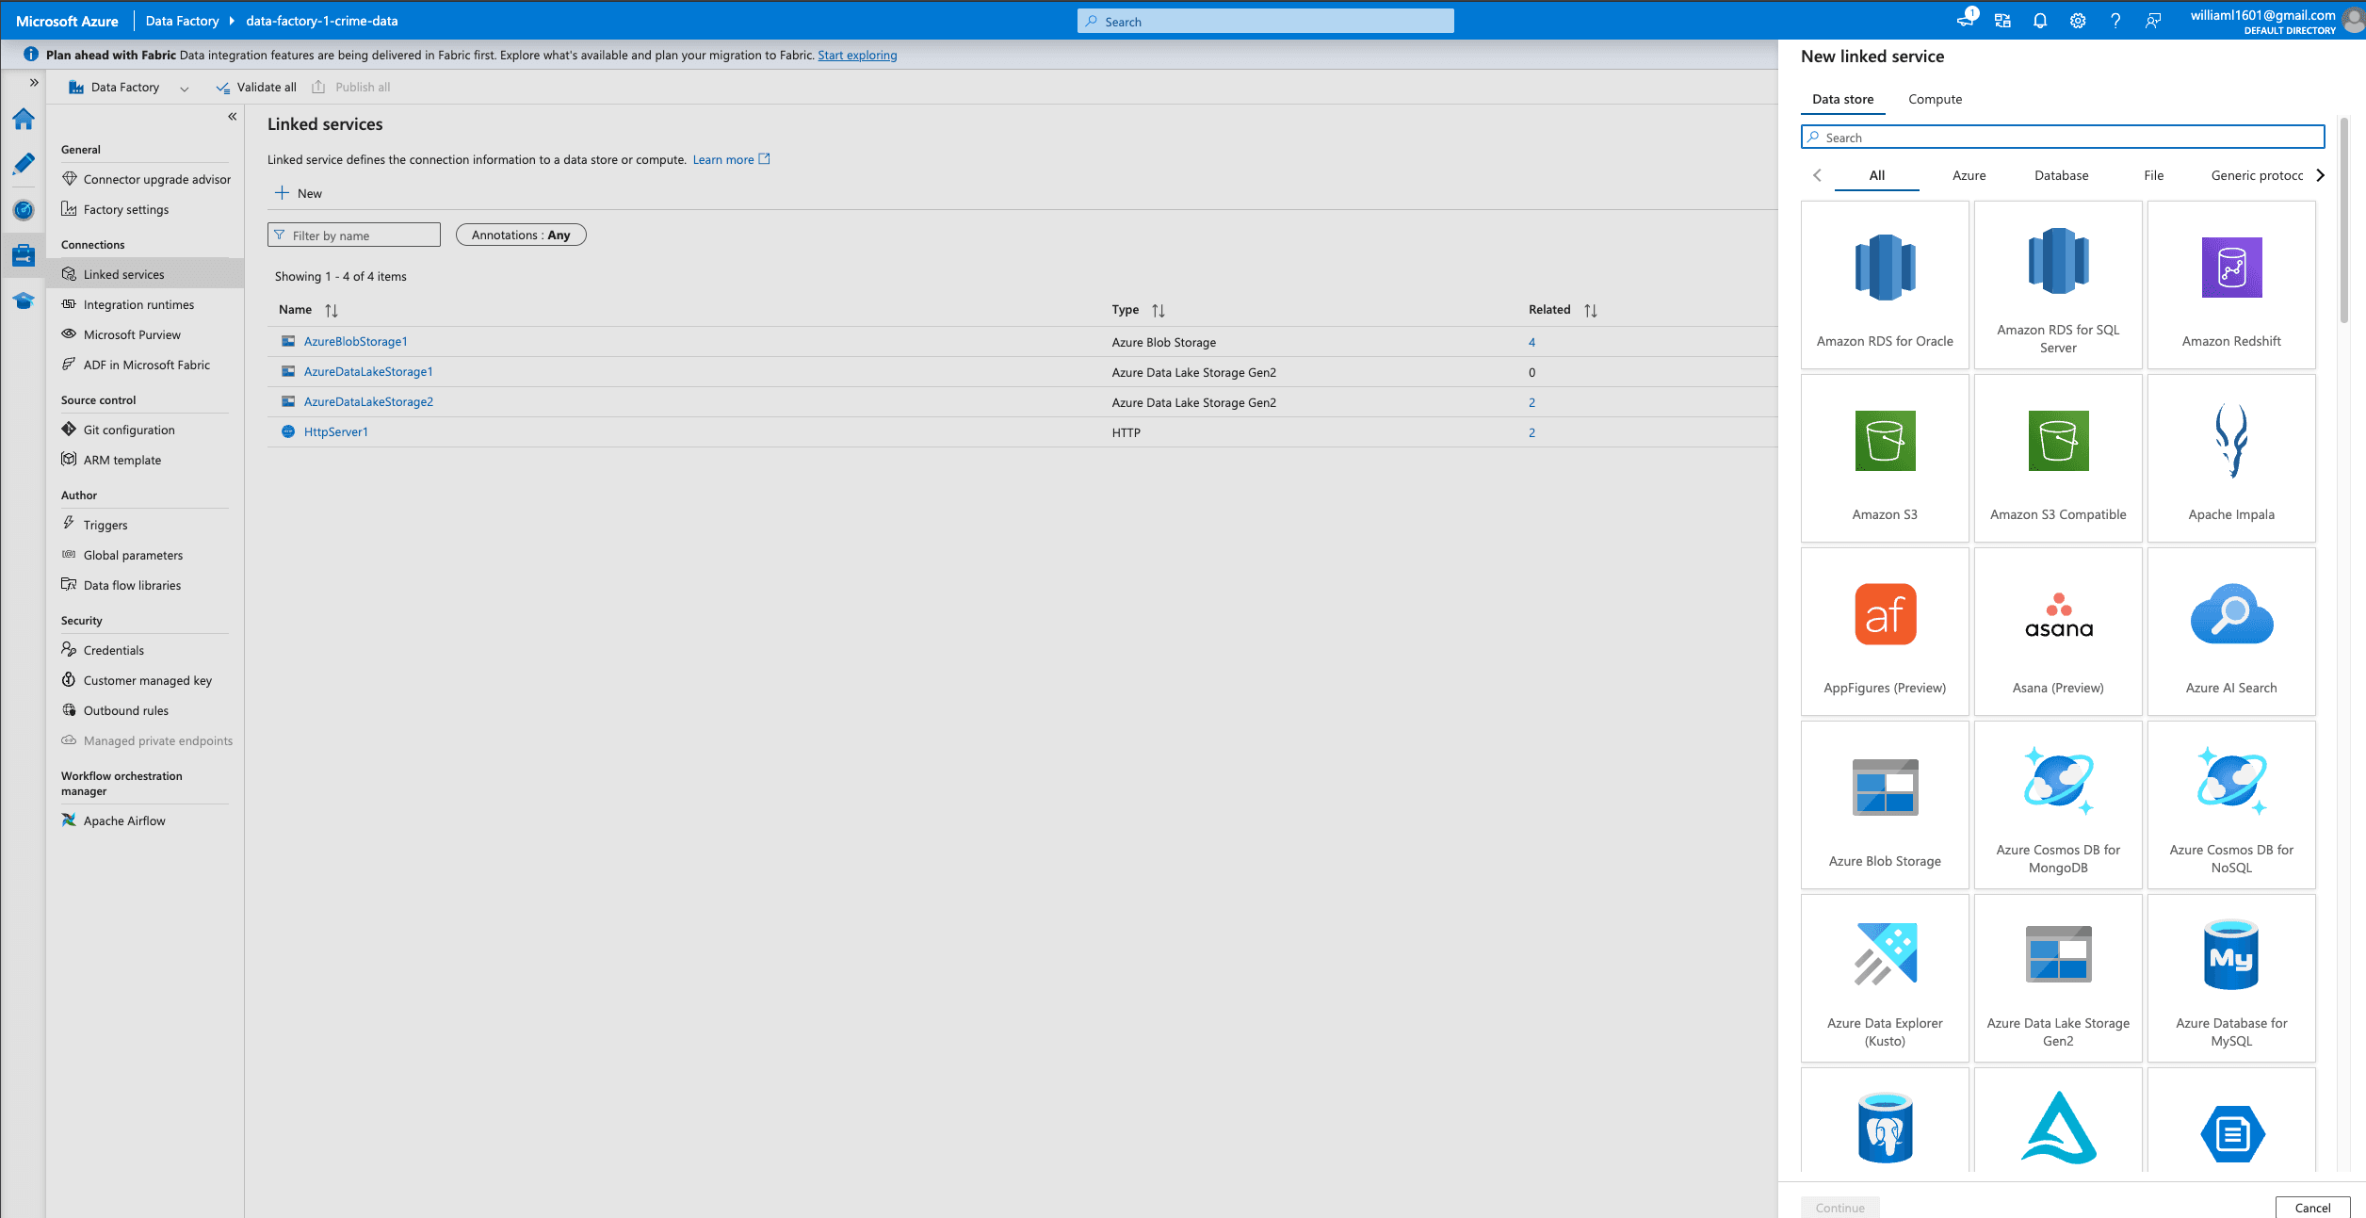
Task: Focus the Filter by name field
Action: 354,235
